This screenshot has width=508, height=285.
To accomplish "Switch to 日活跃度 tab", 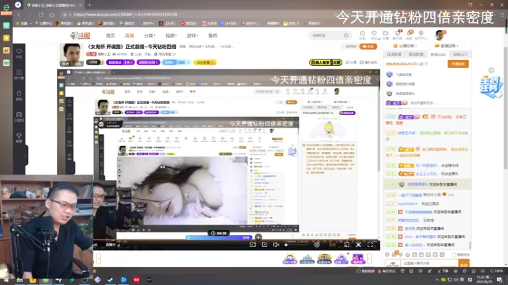I will tap(394, 54).
